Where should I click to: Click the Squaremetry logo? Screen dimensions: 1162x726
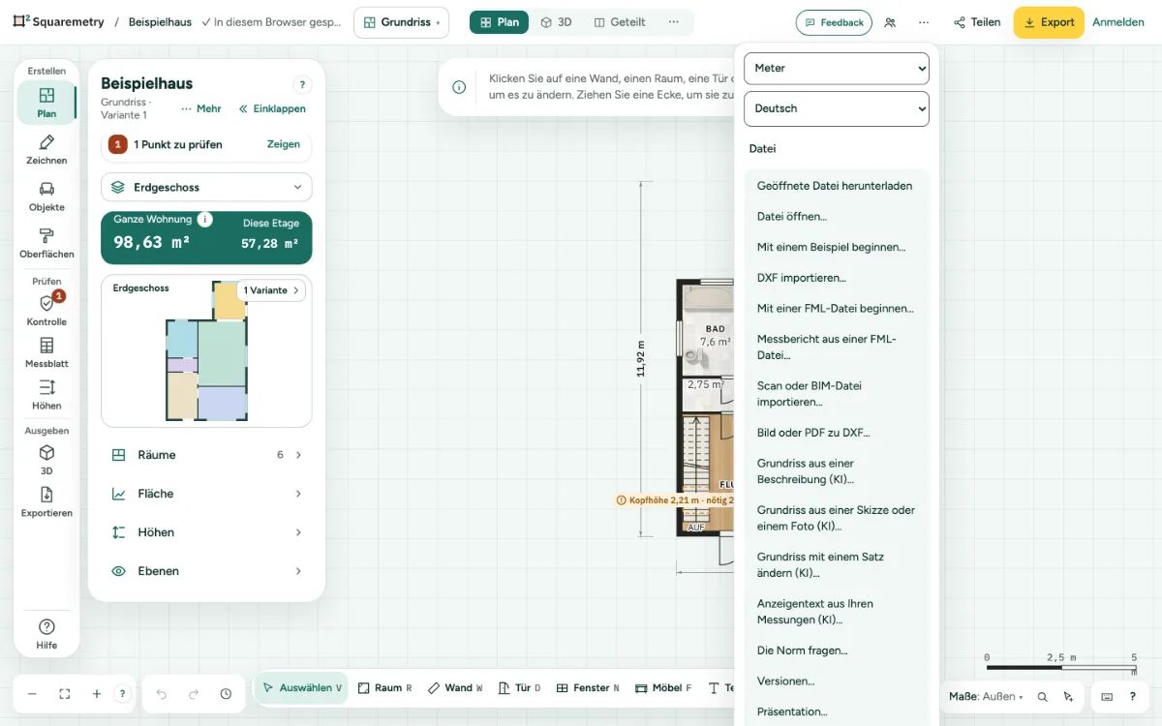tap(58, 22)
